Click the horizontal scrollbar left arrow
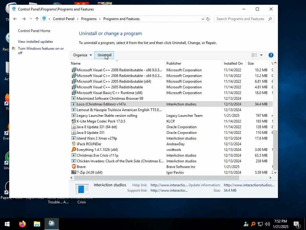The height and width of the screenshot is (230, 306). [x=72, y=178]
